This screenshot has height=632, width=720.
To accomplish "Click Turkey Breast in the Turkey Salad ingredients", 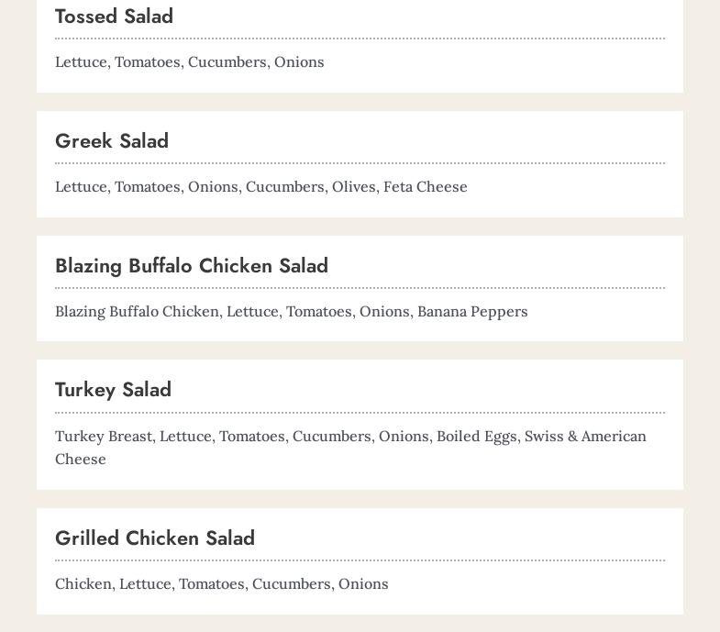I will tap(104, 437).
